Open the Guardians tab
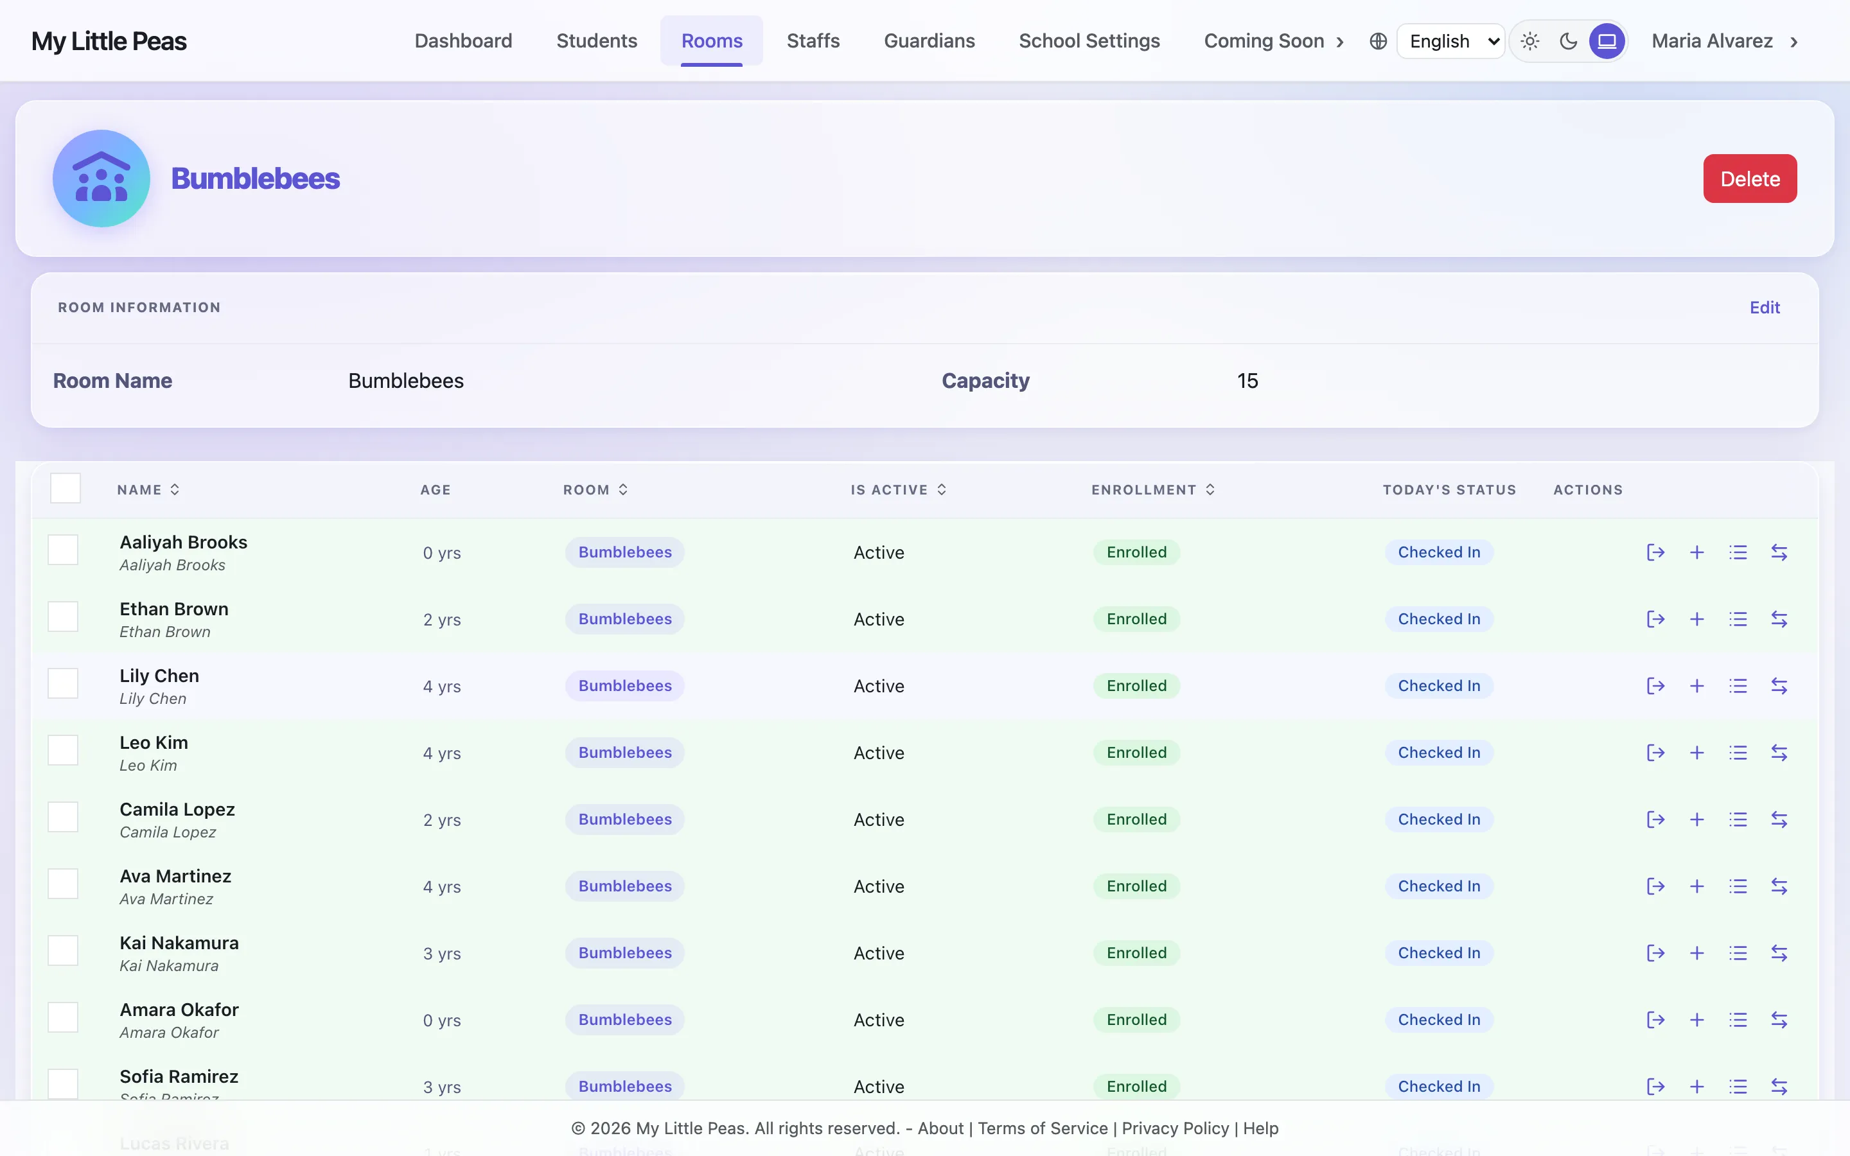Screen dimensions: 1850x1156 click(929, 41)
